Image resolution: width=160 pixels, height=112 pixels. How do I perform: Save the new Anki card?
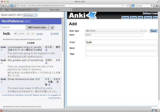point(154,31)
